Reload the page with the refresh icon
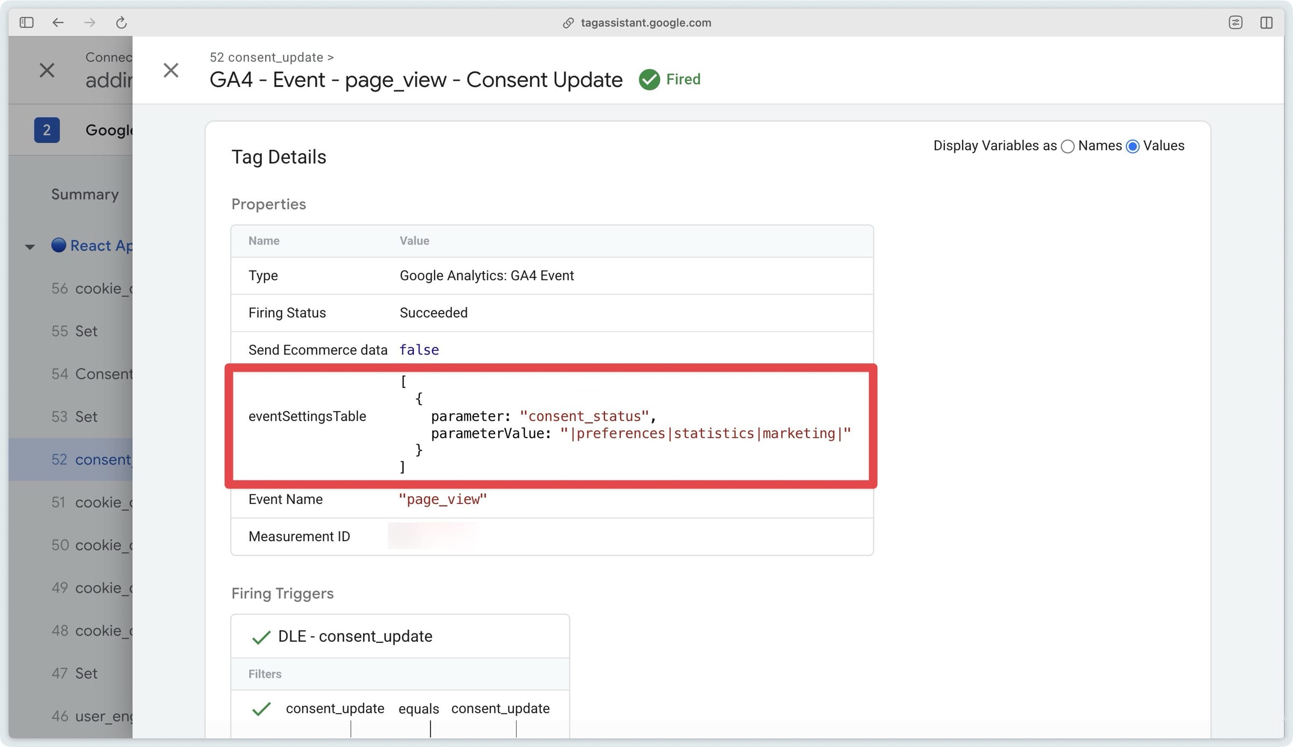Image resolution: width=1293 pixels, height=747 pixels. (x=121, y=22)
